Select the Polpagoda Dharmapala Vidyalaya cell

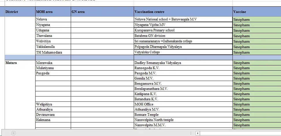pos(183,47)
